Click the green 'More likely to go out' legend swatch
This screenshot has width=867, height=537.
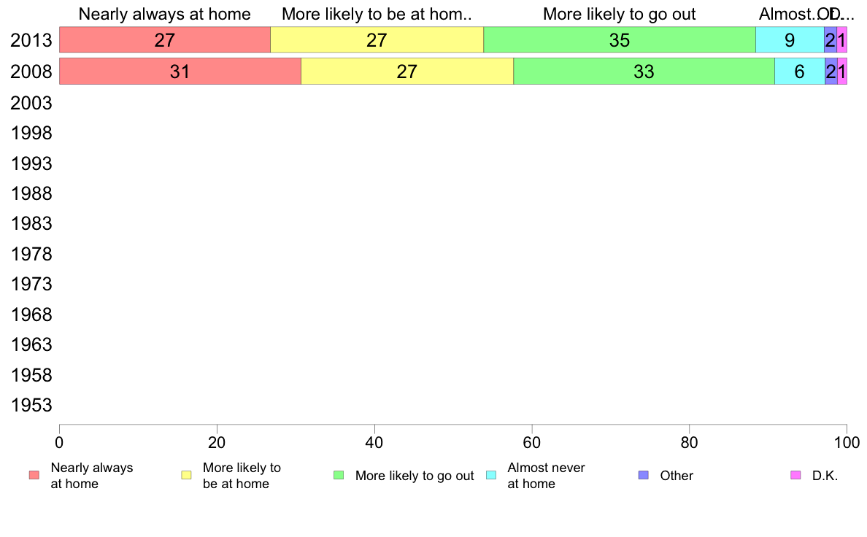tap(339, 475)
